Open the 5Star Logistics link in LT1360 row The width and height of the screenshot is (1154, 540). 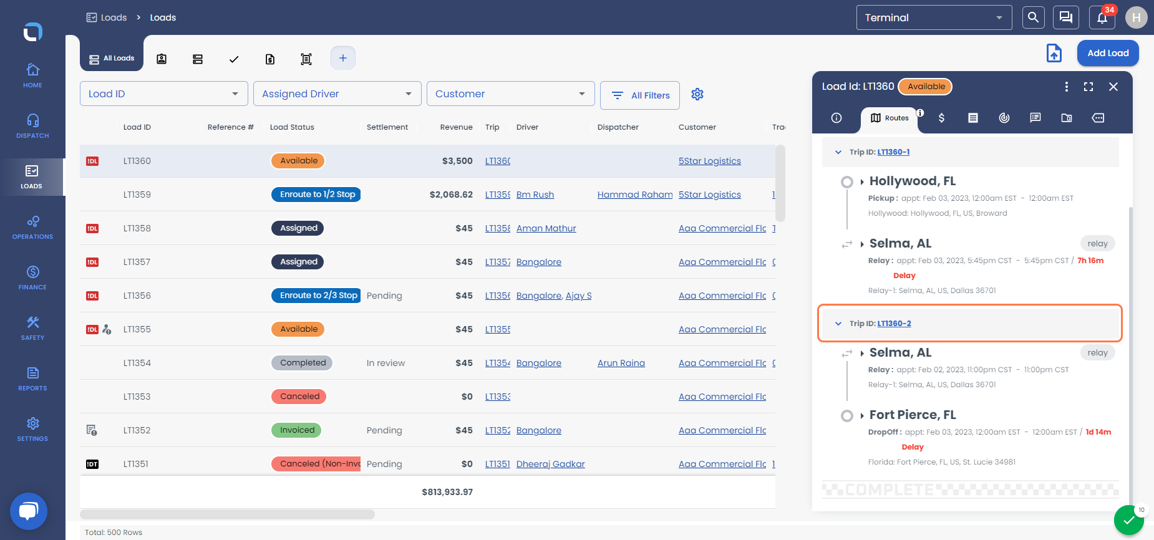pos(710,161)
